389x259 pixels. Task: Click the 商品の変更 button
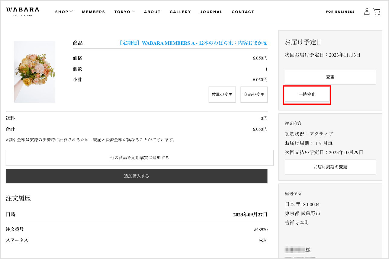click(x=254, y=94)
